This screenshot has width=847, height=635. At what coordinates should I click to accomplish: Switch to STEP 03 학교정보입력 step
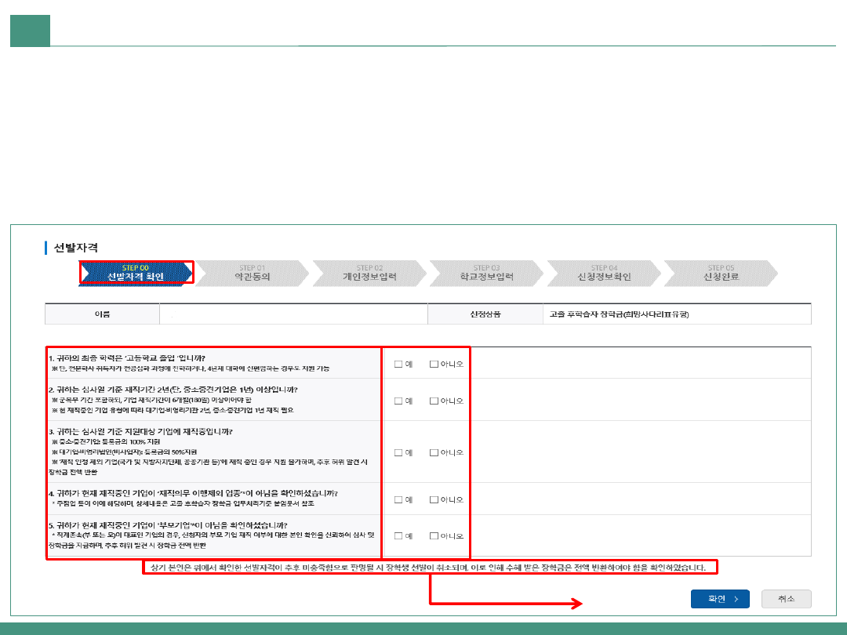[486, 273]
